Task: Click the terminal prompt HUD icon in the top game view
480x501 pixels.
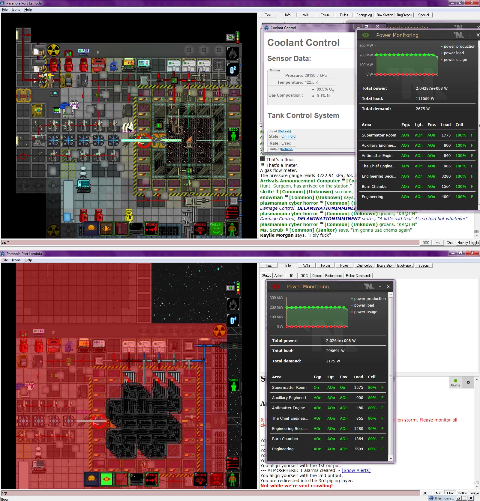Action: point(136,229)
